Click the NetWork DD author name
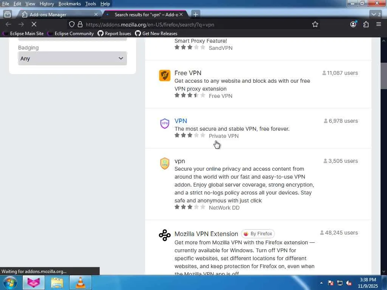Viewport: 387px width, 290px height. (x=224, y=208)
